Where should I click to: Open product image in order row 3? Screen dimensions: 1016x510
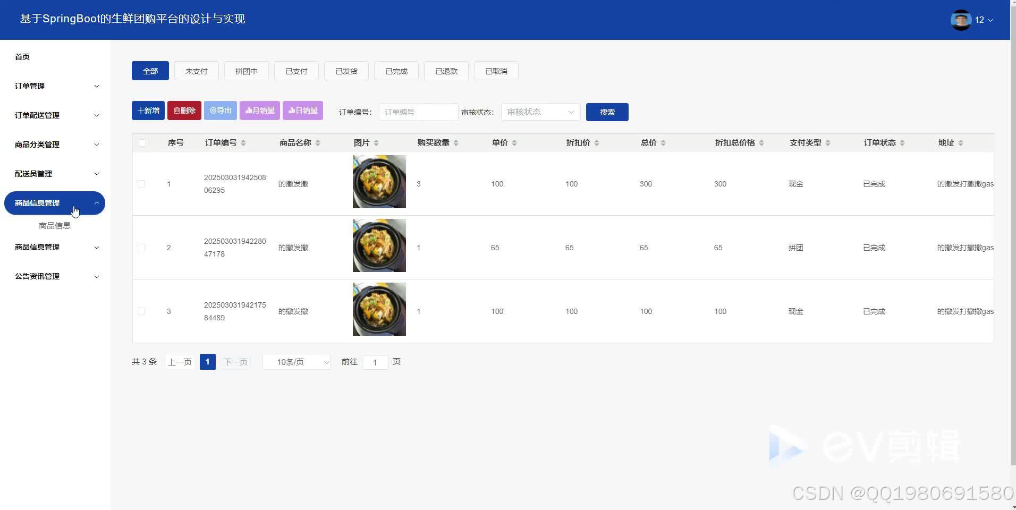[x=379, y=309]
